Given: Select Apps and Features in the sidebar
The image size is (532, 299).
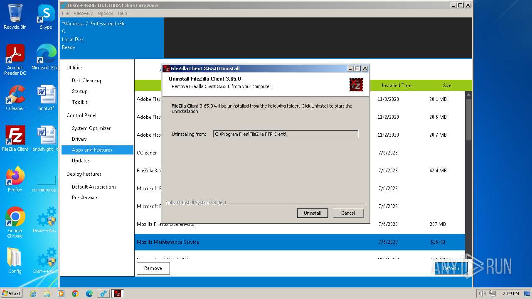Looking at the screenshot, I should point(97,150).
